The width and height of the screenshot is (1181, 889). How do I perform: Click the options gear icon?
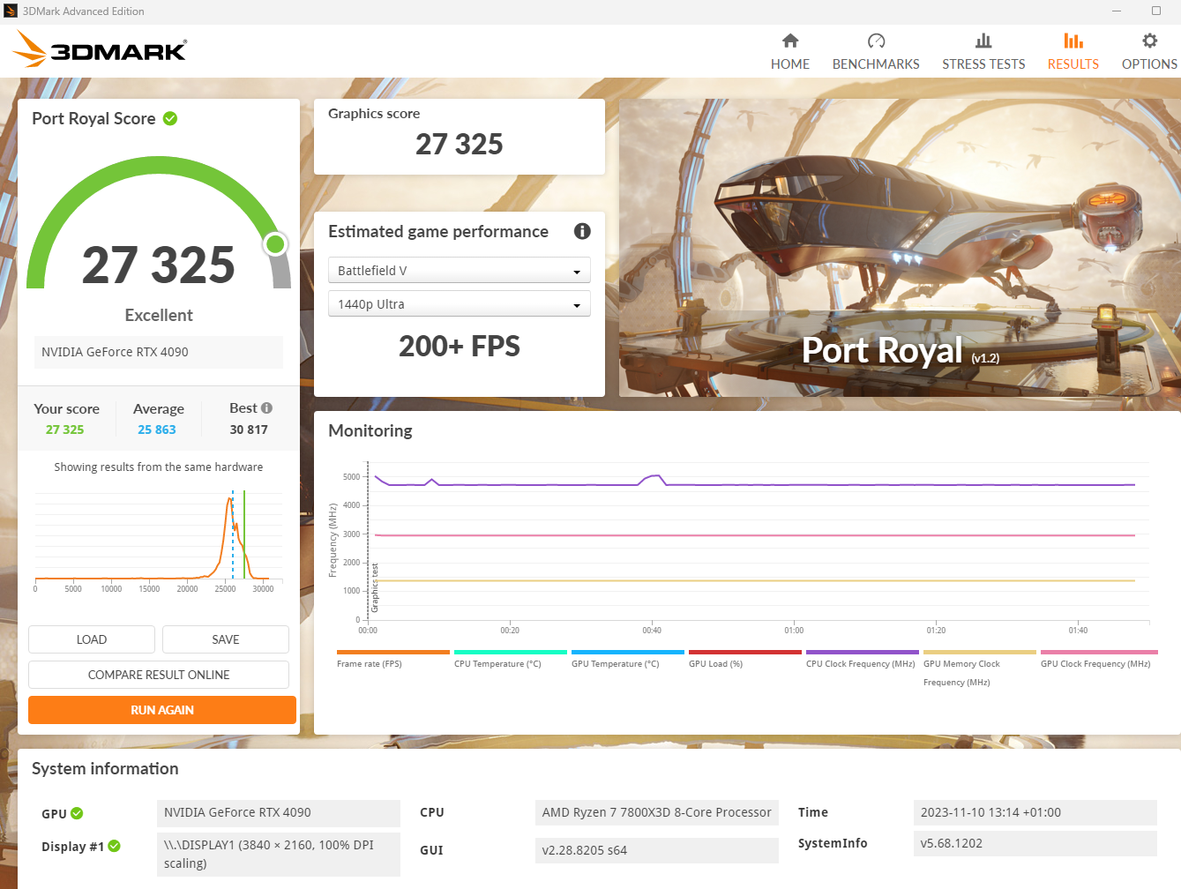tap(1149, 41)
